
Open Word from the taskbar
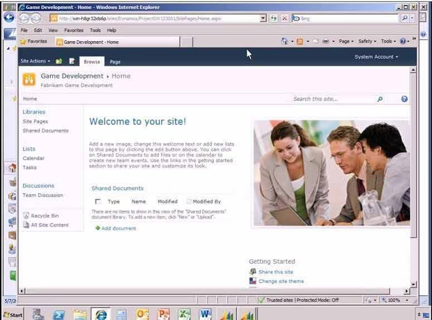(206, 314)
